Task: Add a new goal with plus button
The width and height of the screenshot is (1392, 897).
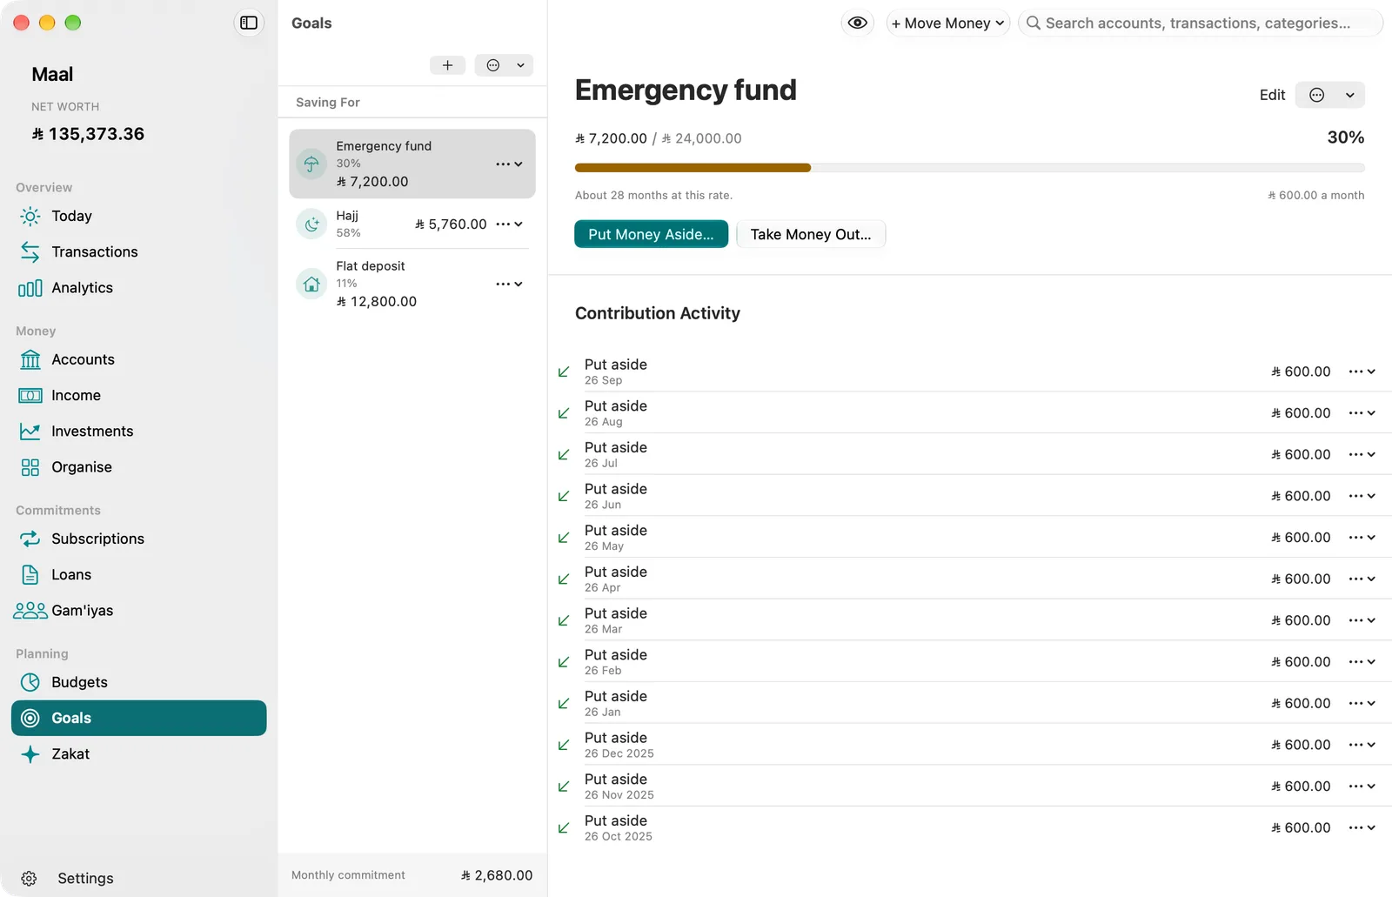Action: 447,65
